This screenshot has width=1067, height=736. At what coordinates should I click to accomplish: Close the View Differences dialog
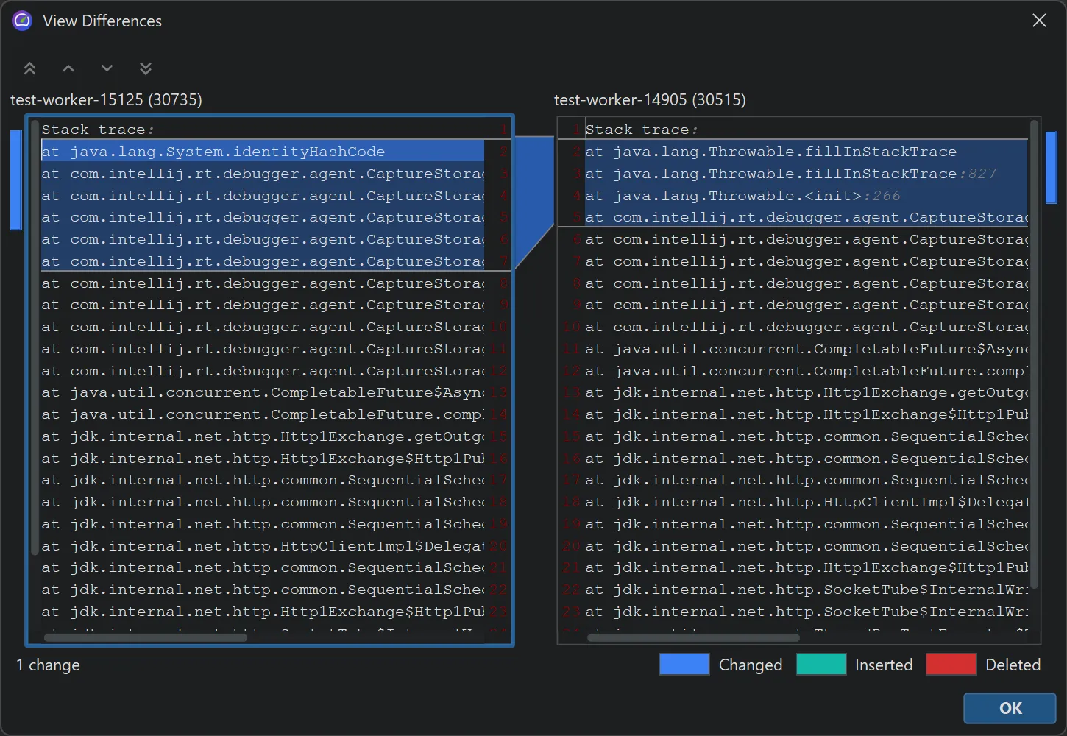(1039, 20)
